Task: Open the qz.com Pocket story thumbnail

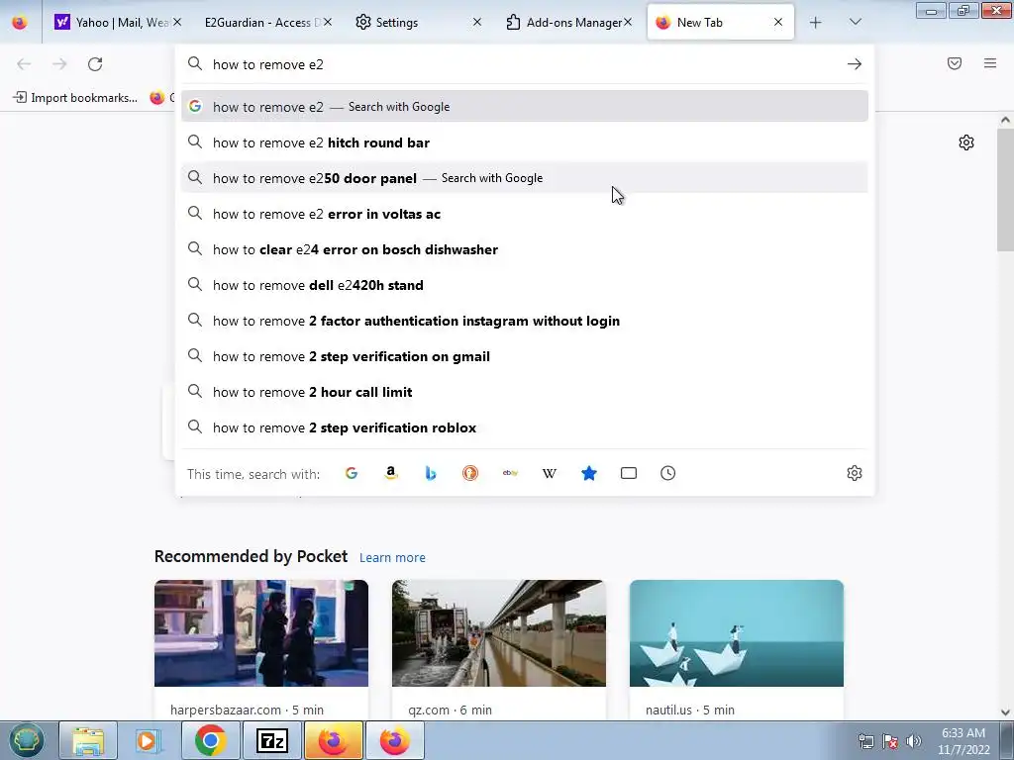Action: [x=499, y=633]
